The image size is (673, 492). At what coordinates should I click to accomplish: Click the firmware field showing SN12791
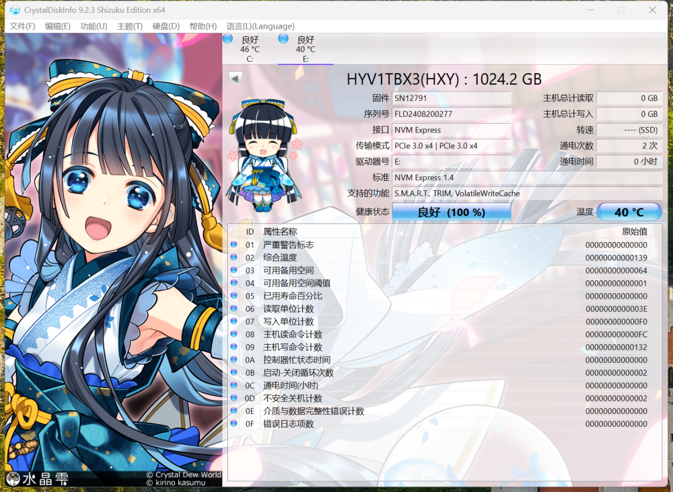452,98
